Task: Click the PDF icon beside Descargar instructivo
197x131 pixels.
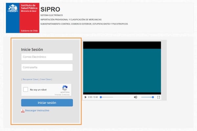Action: (x=23, y=111)
